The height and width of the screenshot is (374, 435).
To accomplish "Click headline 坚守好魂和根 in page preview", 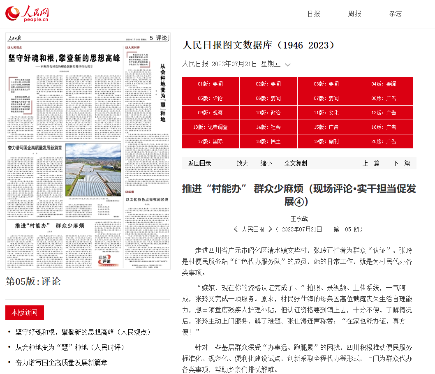I will (x=64, y=58).
